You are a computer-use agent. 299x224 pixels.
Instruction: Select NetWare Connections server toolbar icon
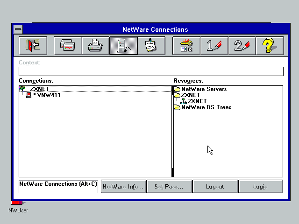123,46
